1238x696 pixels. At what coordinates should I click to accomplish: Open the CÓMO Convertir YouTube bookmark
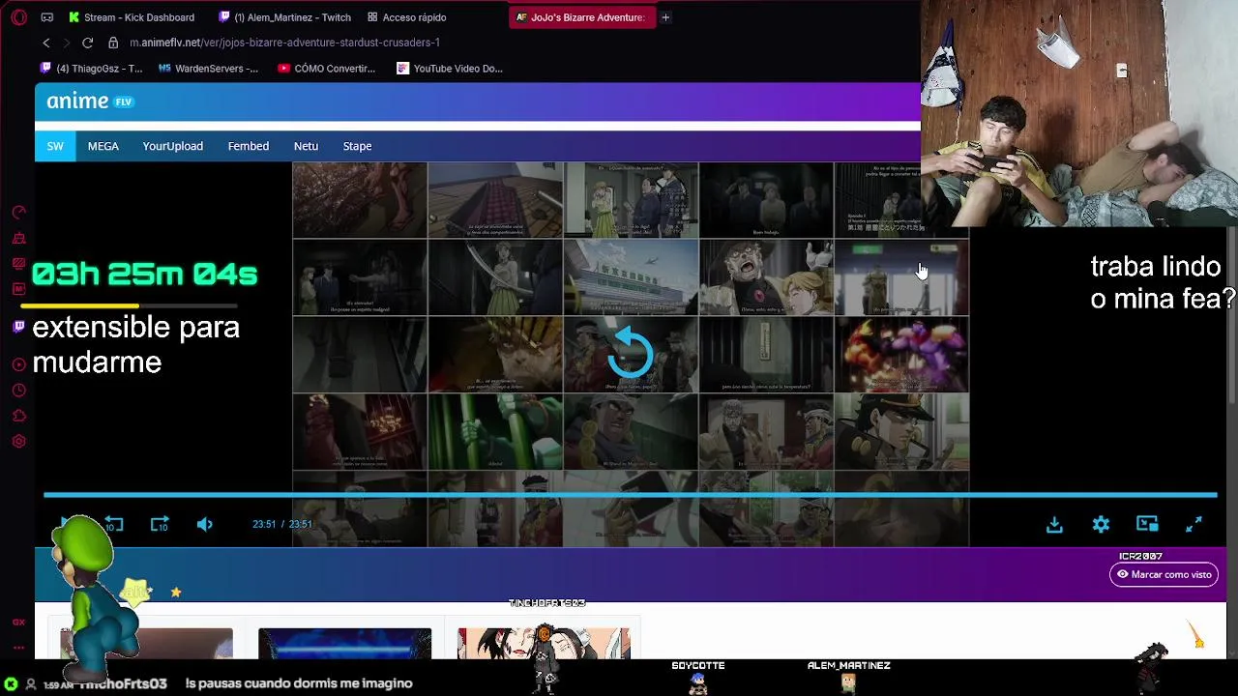[326, 69]
